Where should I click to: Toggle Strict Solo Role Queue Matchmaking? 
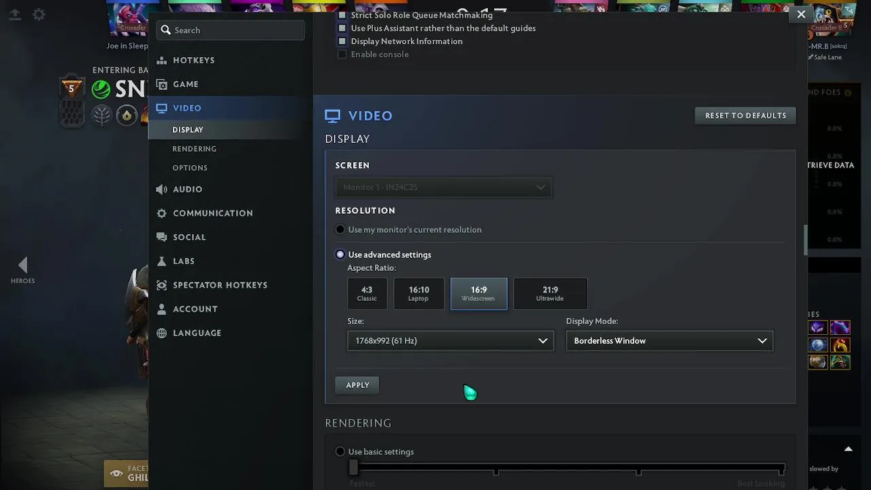pyautogui.click(x=342, y=15)
